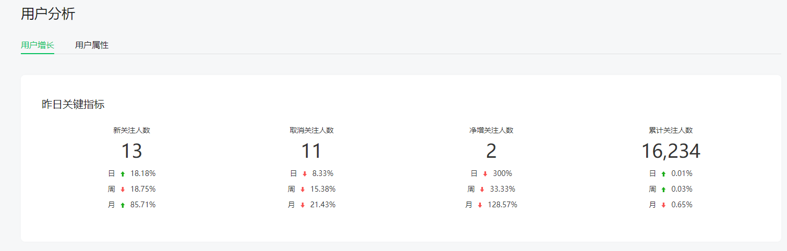Image resolution: width=787 pixels, height=251 pixels.
Task: Click the 累计关注人数 label
Action: click(670, 131)
